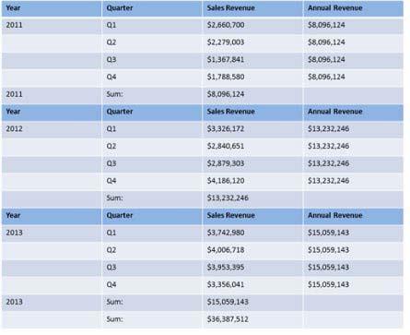Select the first Year column header
Image resolution: width=410 pixels, height=335 pixels.
(x=13, y=8)
